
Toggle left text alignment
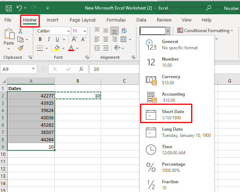(x=96, y=39)
